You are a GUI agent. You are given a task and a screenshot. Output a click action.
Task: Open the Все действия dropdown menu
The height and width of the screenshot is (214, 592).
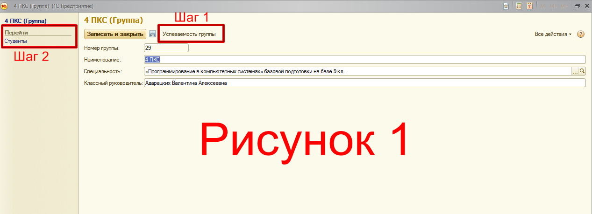[x=553, y=34]
